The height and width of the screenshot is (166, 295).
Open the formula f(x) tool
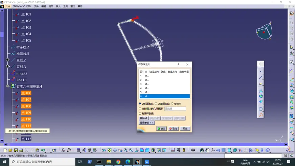(63, 150)
